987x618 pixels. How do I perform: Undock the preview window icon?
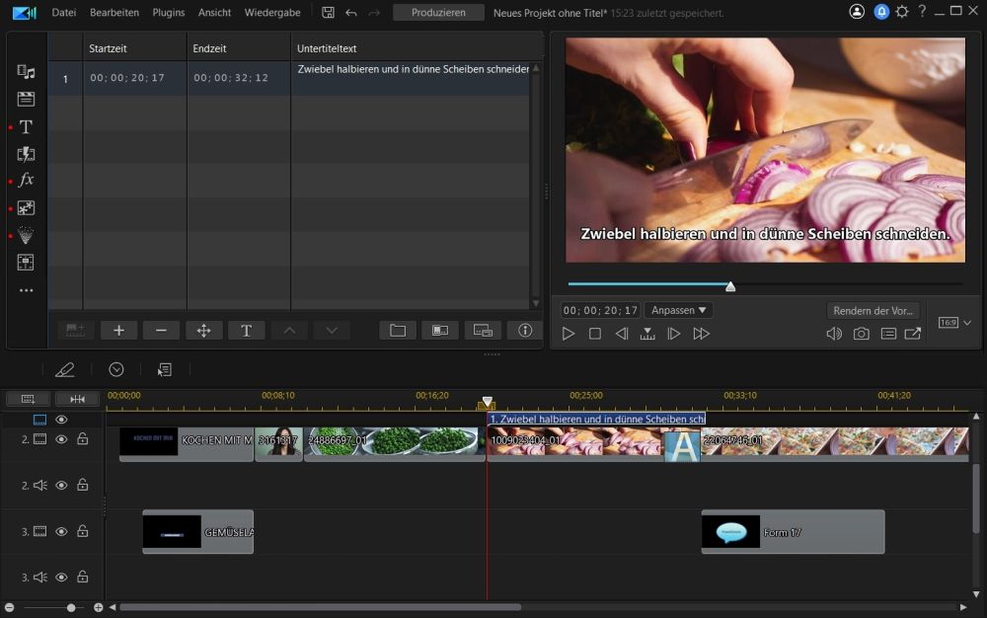pyautogui.click(x=913, y=334)
